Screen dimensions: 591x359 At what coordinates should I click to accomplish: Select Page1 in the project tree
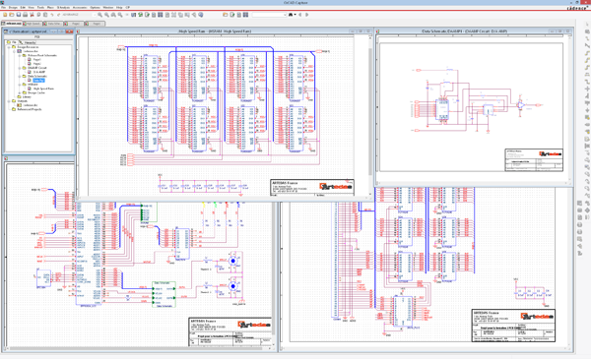coord(37,59)
